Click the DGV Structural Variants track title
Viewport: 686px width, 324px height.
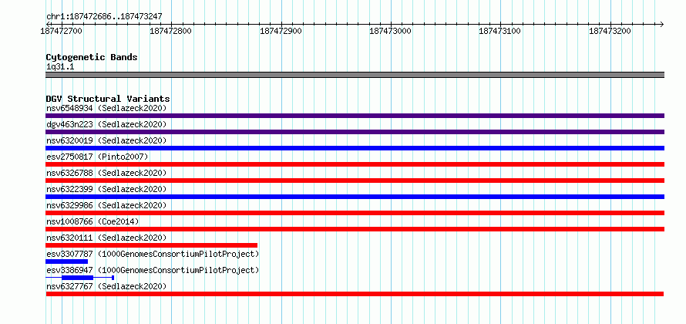tap(108, 99)
